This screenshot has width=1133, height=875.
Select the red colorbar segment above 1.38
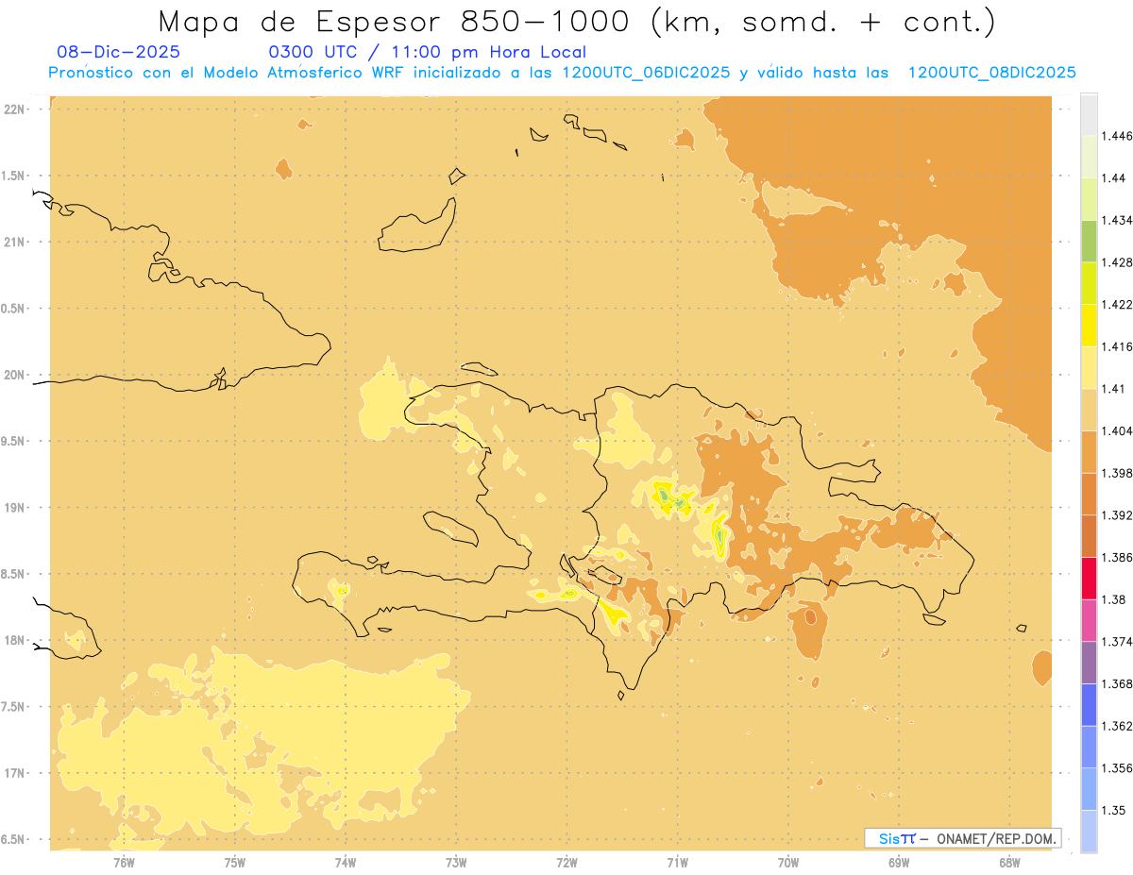[x=1089, y=578]
